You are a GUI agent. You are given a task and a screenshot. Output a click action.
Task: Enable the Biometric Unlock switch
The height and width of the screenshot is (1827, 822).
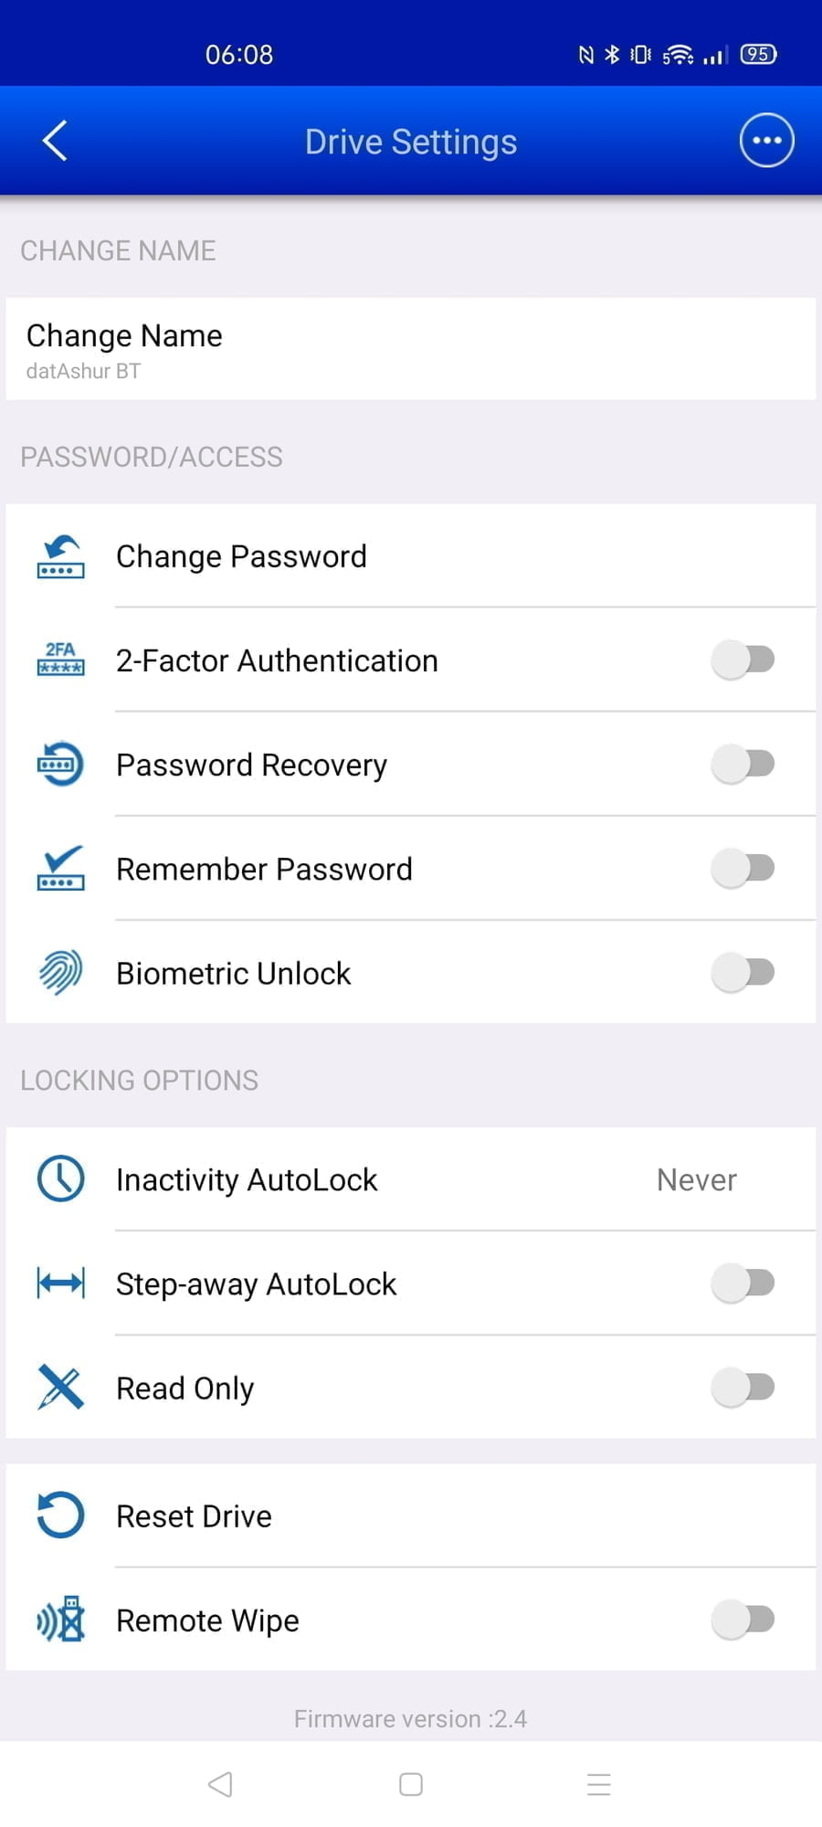coord(743,972)
